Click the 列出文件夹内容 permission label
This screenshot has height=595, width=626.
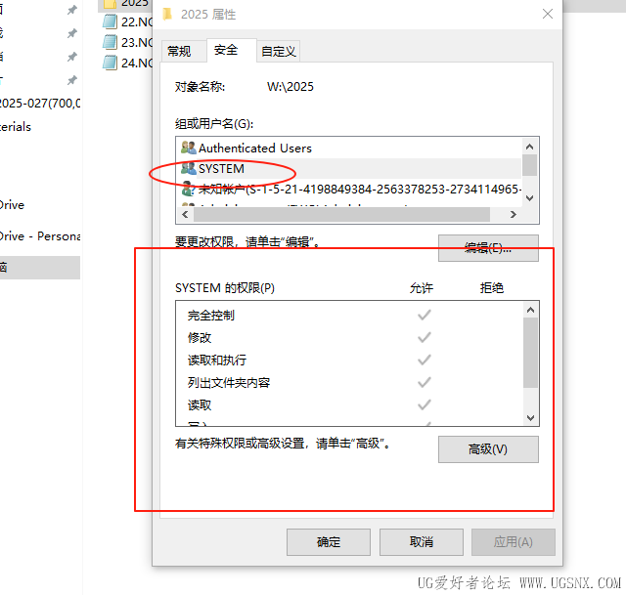coord(229,383)
